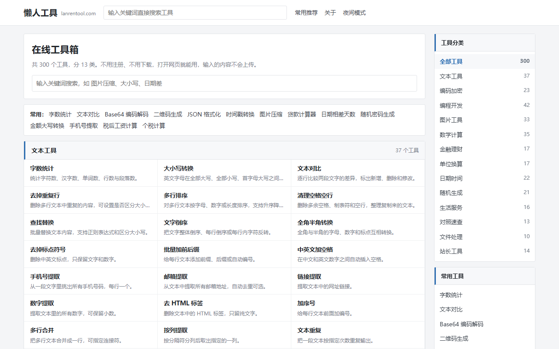
Task: Open the 文字倒序 tool card
Action: [x=224, y=227]
